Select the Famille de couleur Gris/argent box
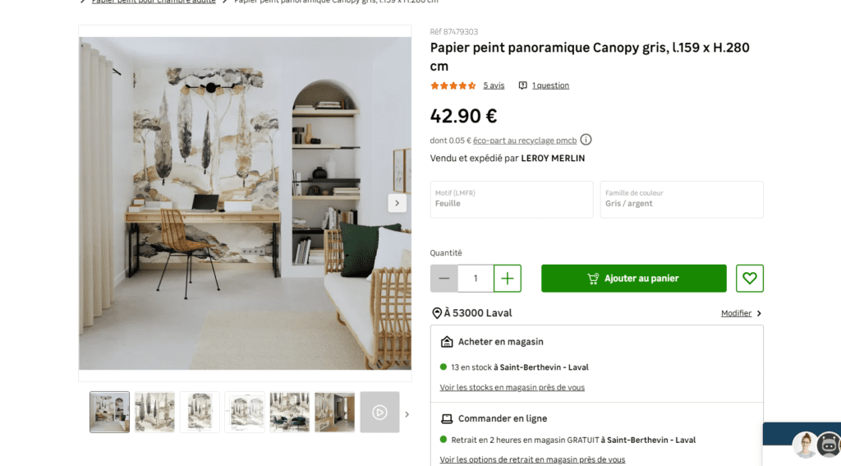Screen dimensions: 841x466 tap(682, 199)
